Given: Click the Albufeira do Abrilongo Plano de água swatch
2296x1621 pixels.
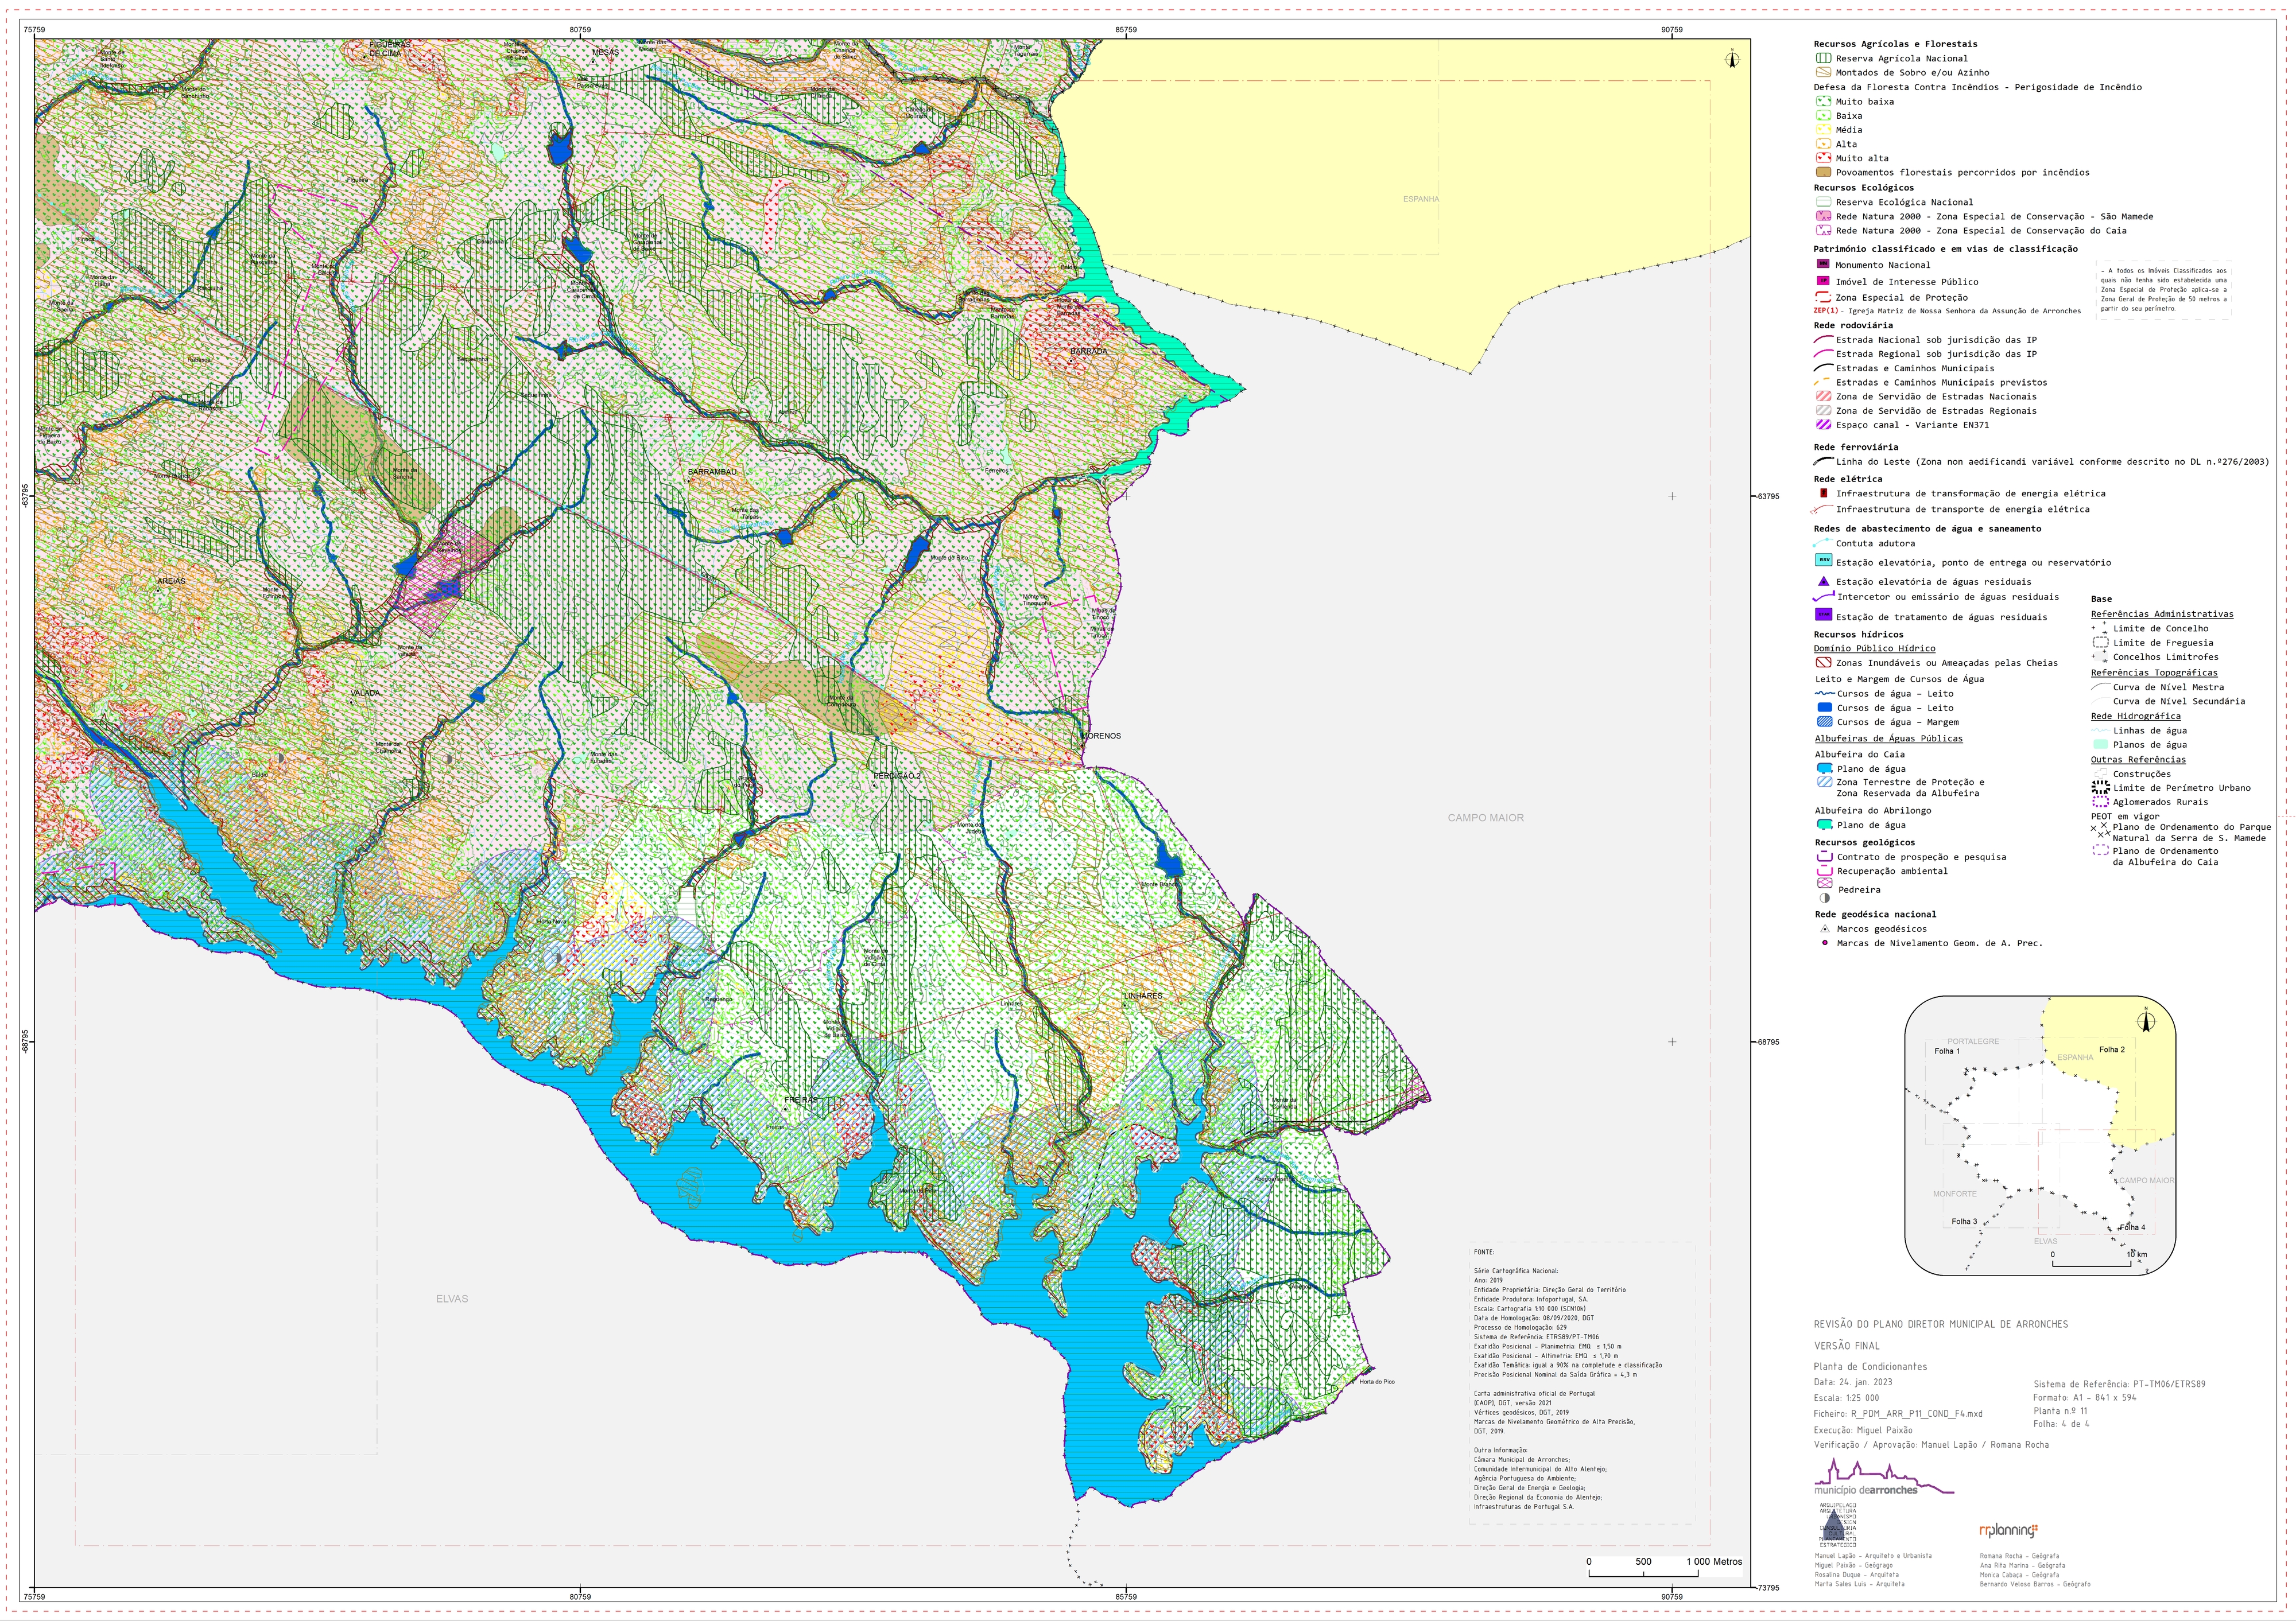Looking at the screenshot, I should 1824,825.
